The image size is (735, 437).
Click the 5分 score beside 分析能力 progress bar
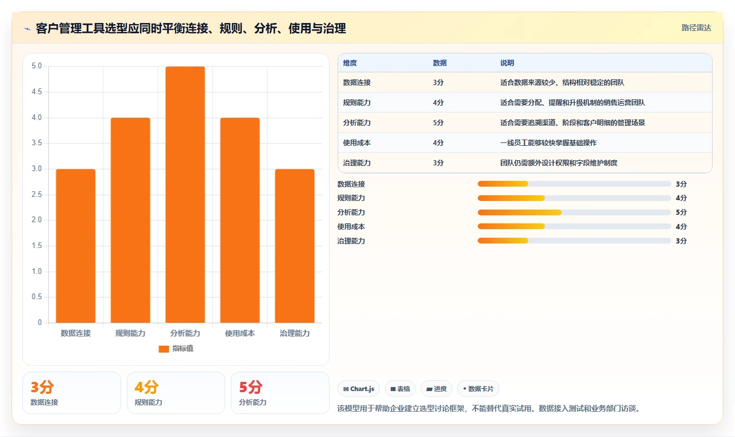pos(681,212)
